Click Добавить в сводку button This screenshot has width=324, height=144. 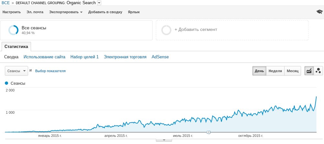coord(105,12)
